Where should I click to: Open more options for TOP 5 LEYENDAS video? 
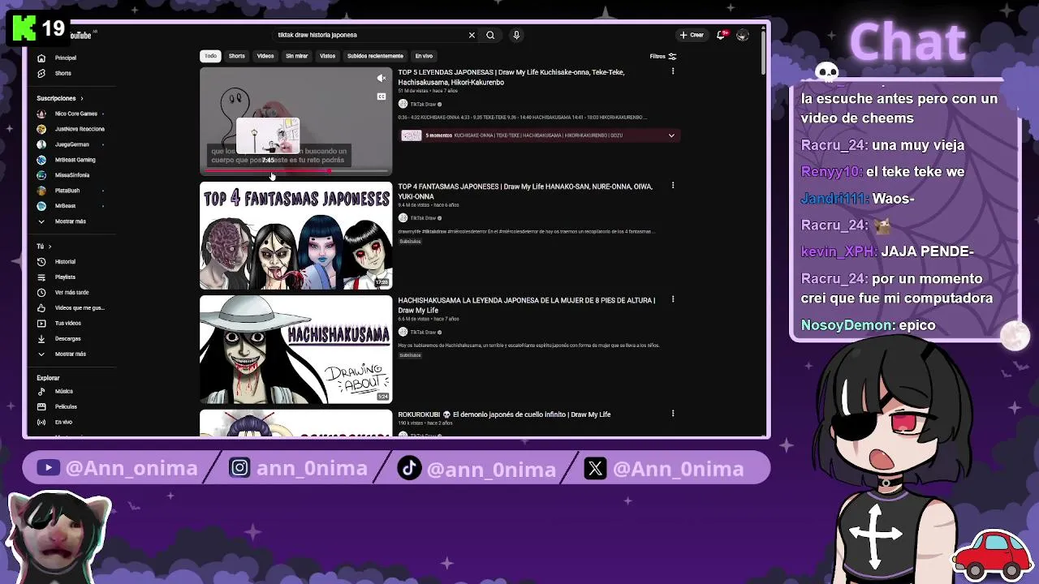pyautogui.click(x=672, y=71)
